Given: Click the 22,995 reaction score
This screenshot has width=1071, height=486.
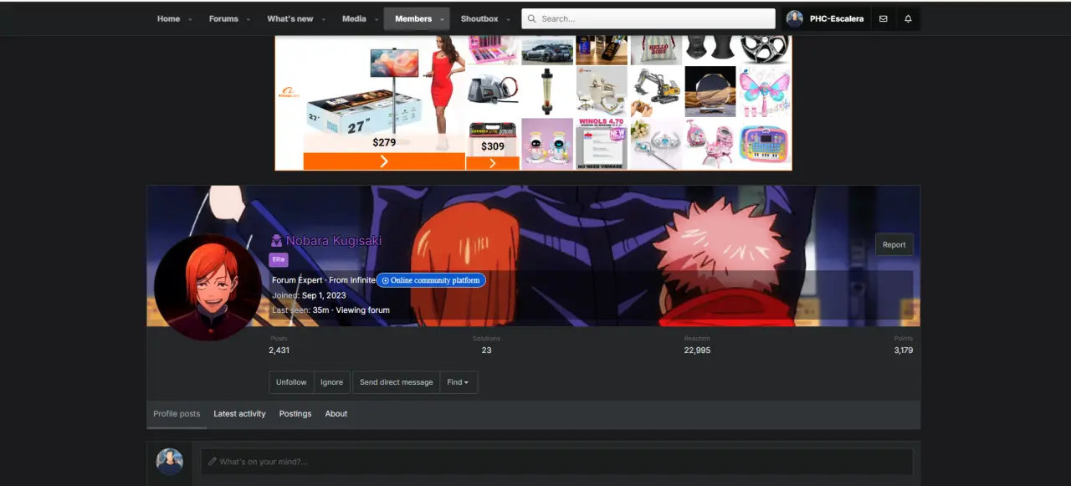Looking at the screenshot, I should pos(697,350).
